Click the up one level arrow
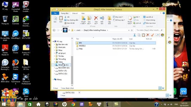191x107 pixels. [x=69, y=30]
